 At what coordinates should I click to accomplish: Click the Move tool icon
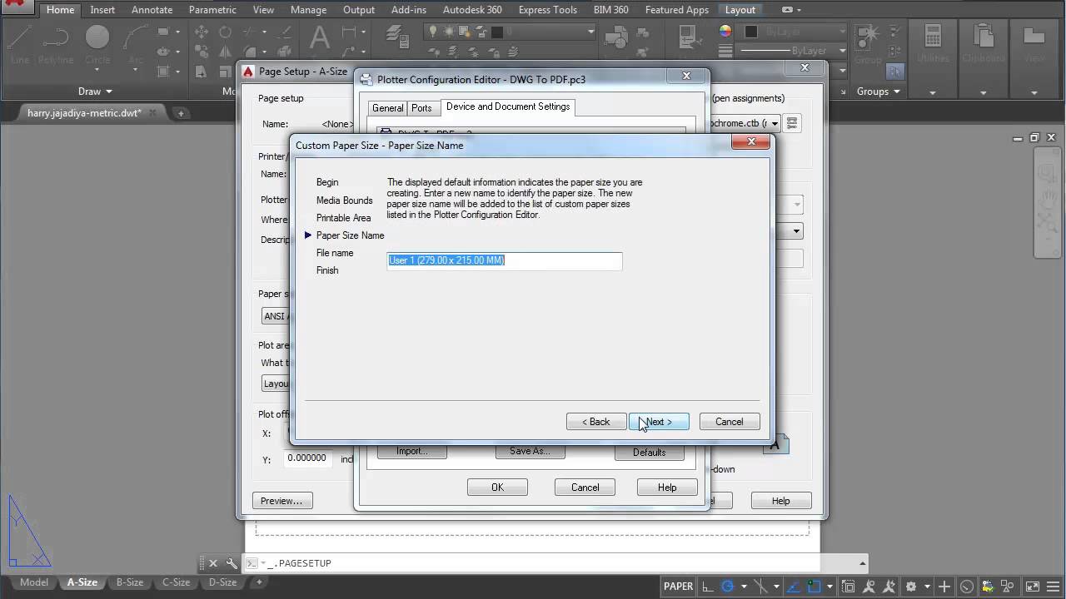[202, 32]
